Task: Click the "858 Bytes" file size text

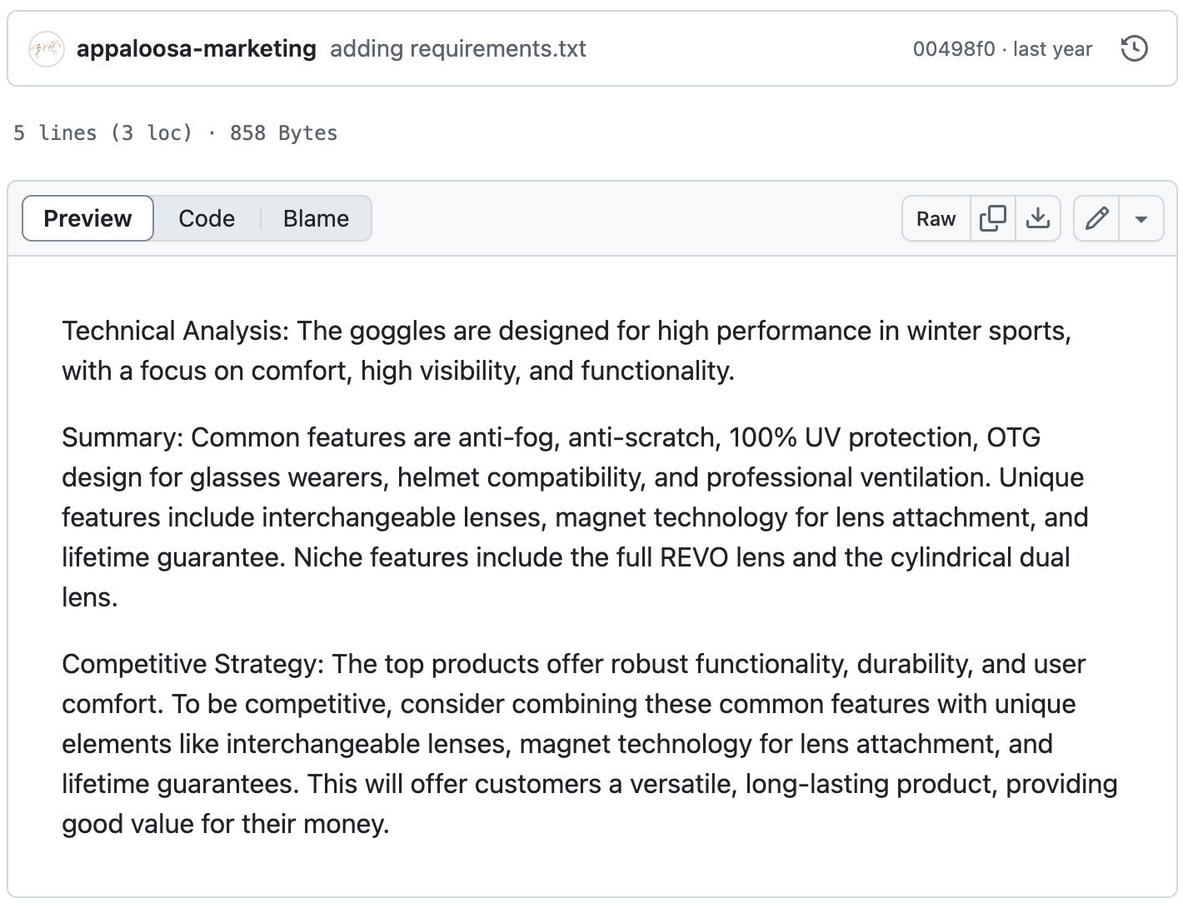Action: point(283,133)
